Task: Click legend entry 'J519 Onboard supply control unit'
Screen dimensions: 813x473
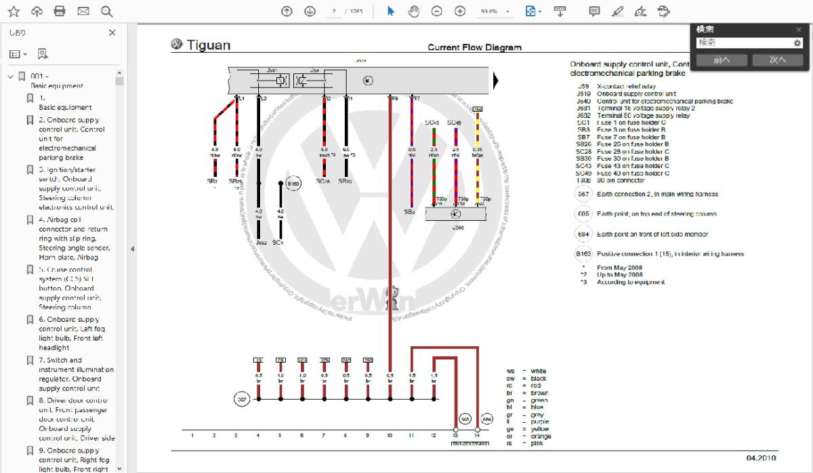Action: click(627, 94)
